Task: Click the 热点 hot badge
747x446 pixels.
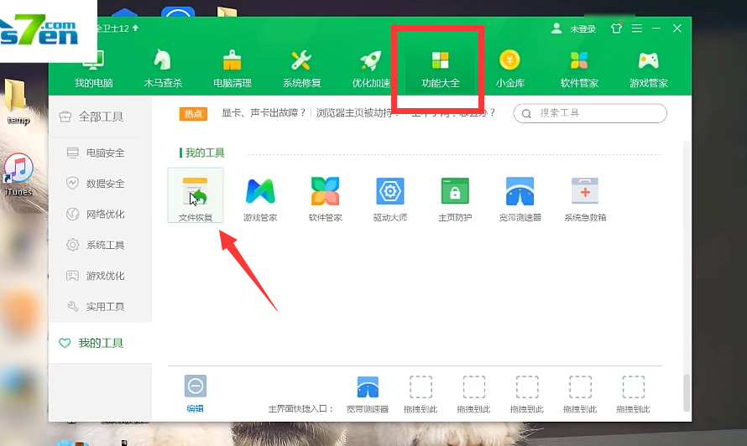Action: pos(193,114)
